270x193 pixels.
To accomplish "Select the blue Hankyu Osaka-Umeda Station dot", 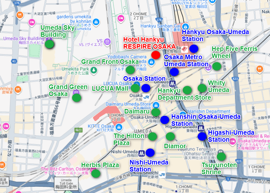I will (194, 49).
